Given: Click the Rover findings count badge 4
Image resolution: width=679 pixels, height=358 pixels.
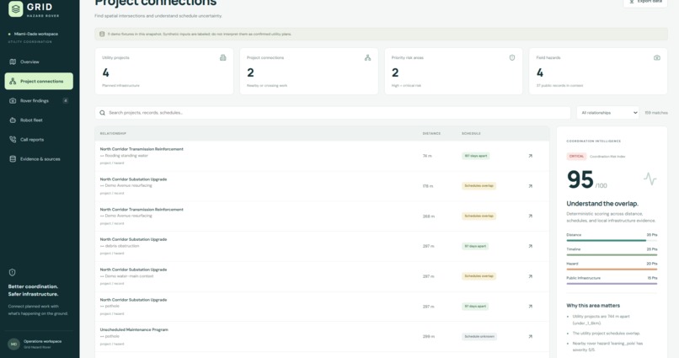Looking at the screenshot, I should coord(66,101).
